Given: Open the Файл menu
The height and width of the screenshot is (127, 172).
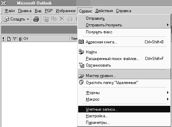Looking at the screenshot, I should (x=10, y=11).
